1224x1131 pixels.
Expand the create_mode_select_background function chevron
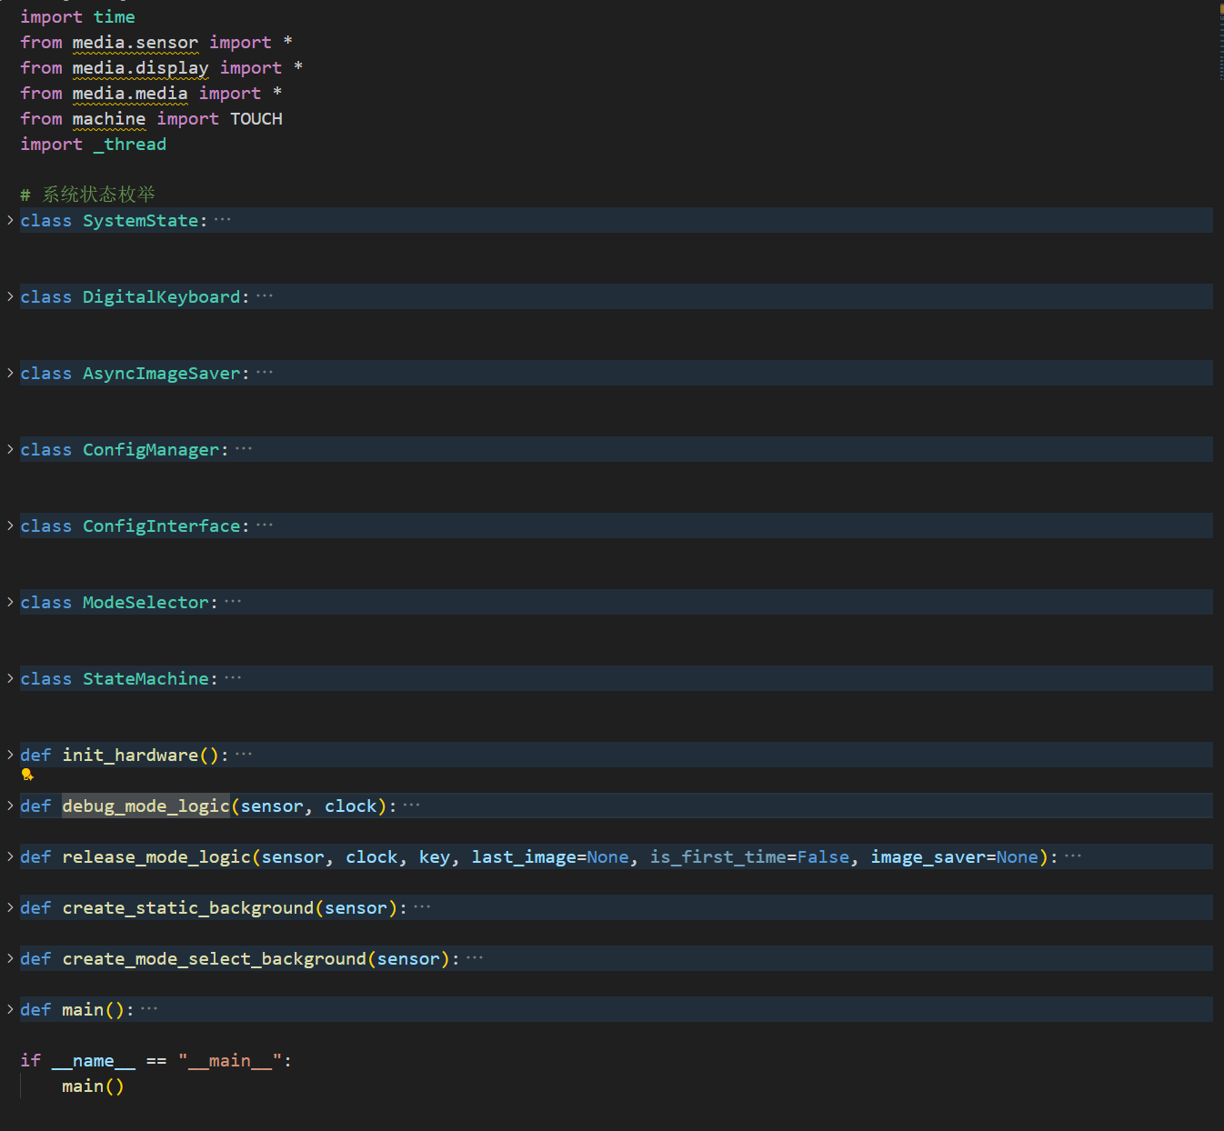tap(10, 958)
